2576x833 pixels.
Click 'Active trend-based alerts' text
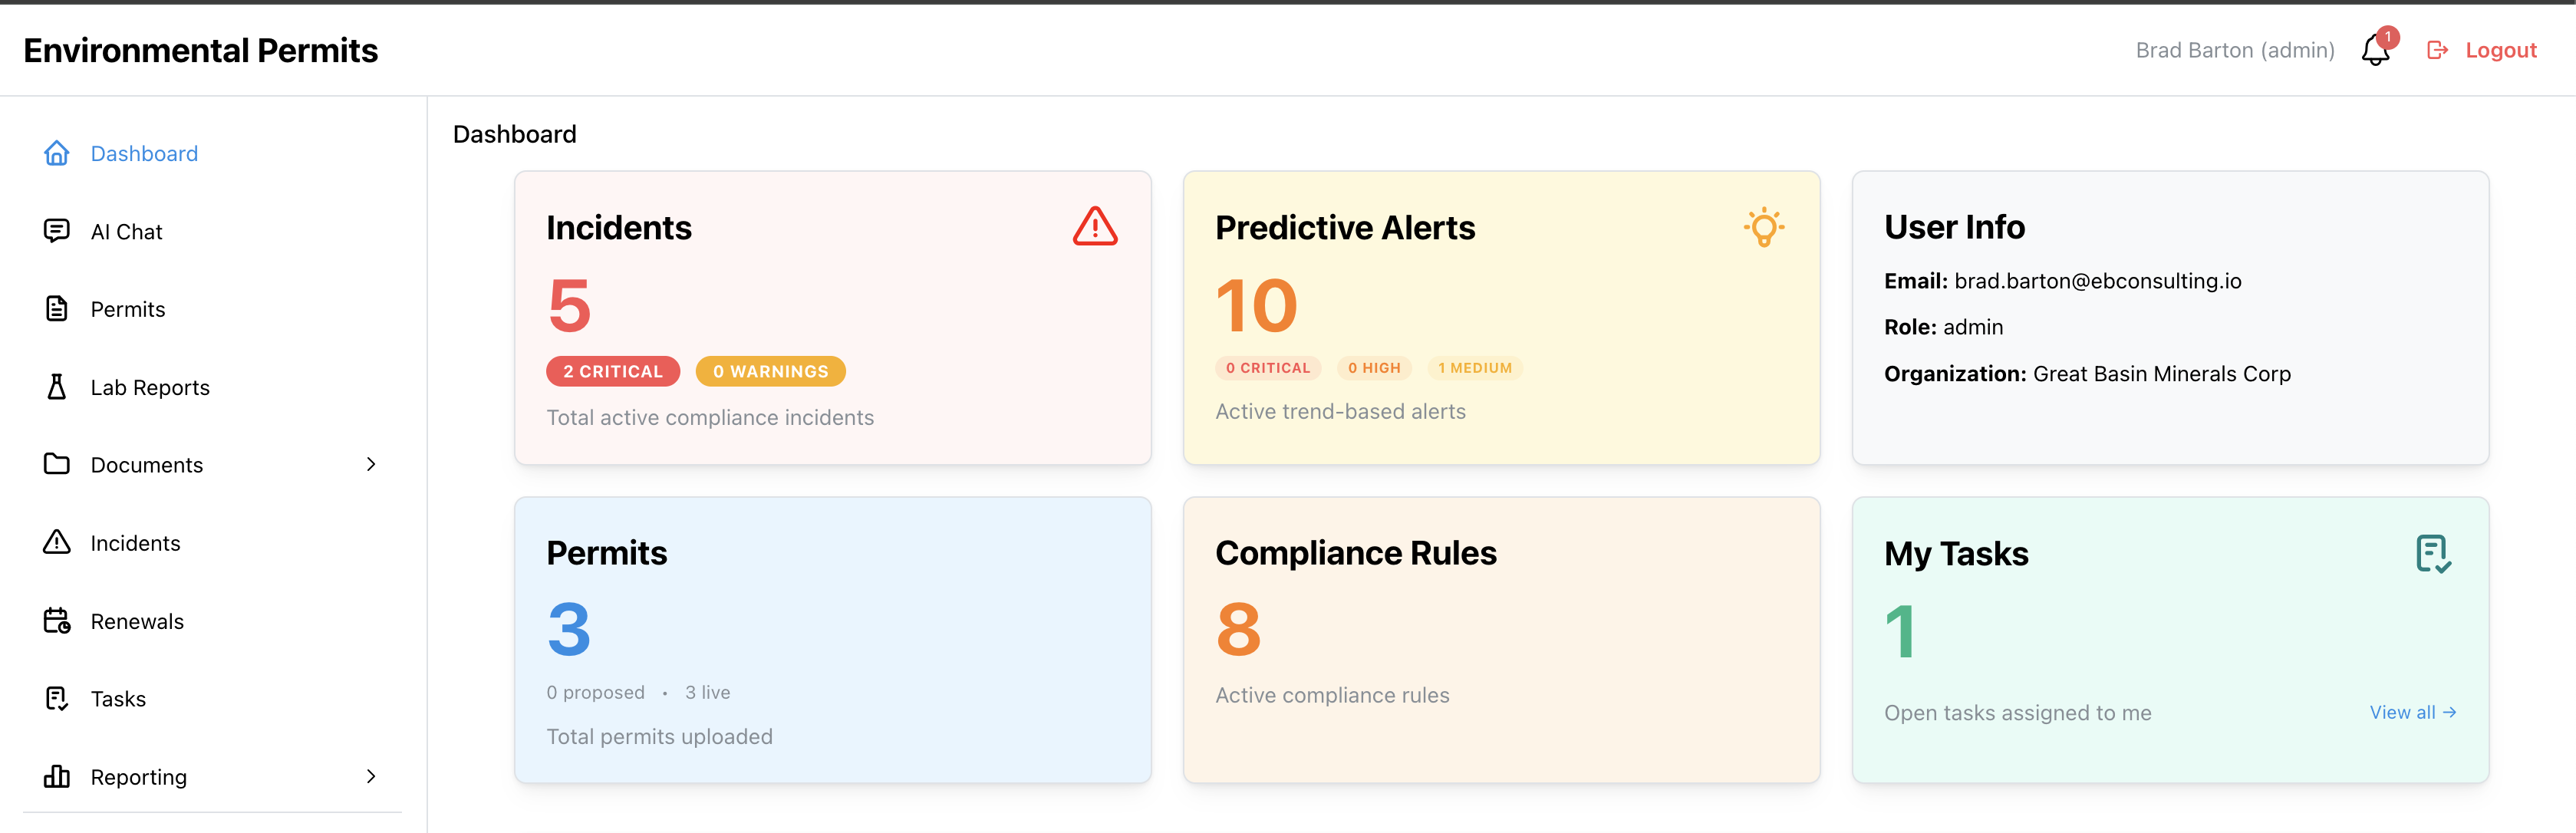coord(1340,411)
